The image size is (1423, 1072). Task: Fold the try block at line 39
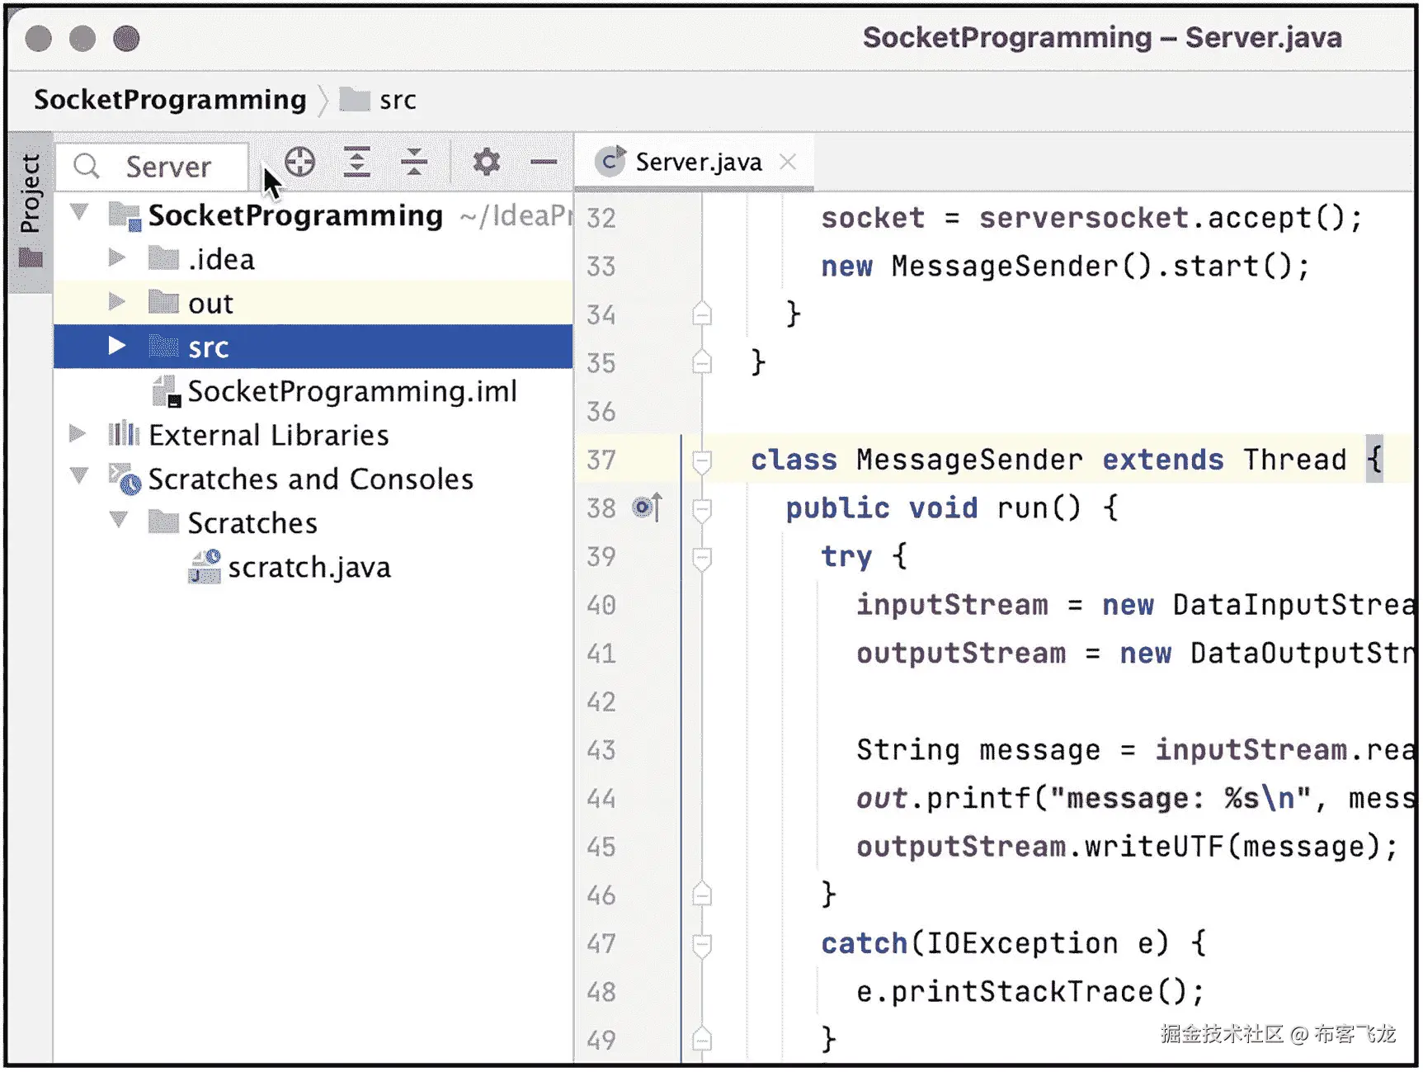click(x=702, y=558)
